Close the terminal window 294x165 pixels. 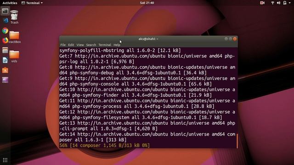(235, 38)
